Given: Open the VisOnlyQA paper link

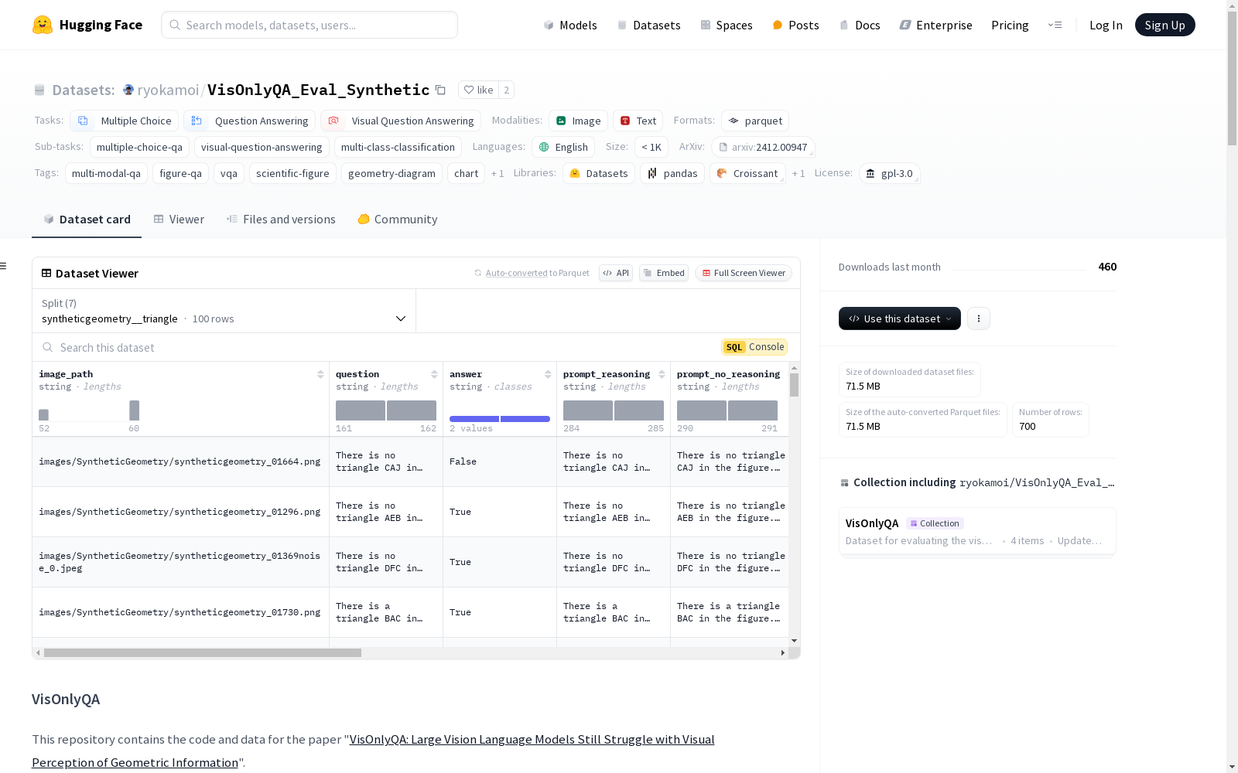Looking at the screenshot, I should [374, 751].
